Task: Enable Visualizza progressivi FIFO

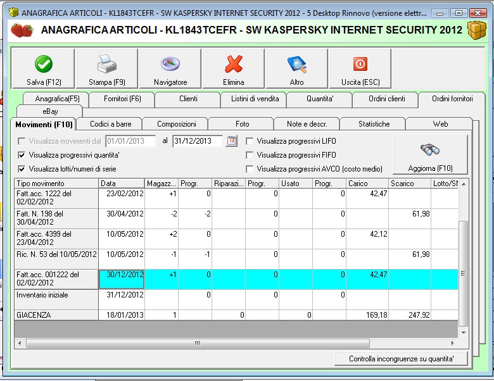Action: click(250, 155)
